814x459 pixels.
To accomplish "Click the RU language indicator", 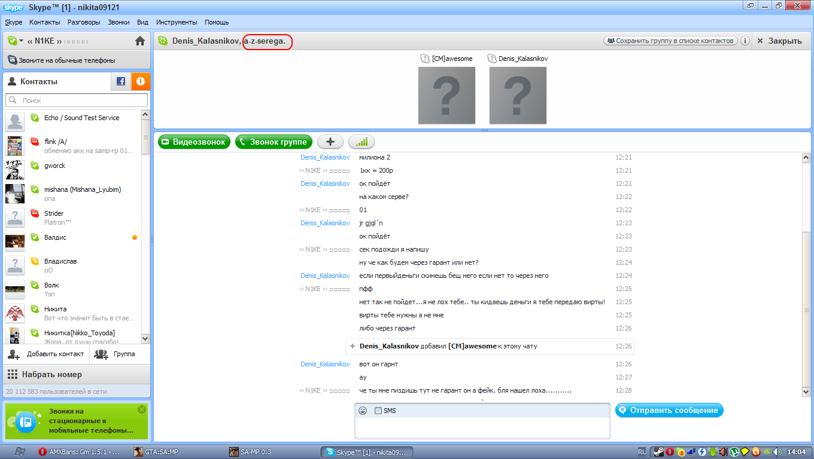I will tap(642, 452).
